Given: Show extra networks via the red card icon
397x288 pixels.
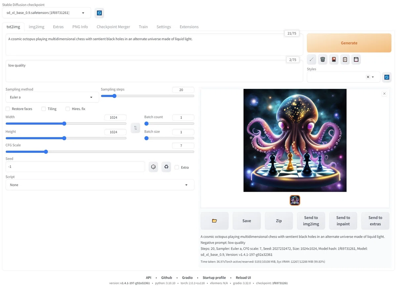Looking at the screenshot, I should coord(334,60).
